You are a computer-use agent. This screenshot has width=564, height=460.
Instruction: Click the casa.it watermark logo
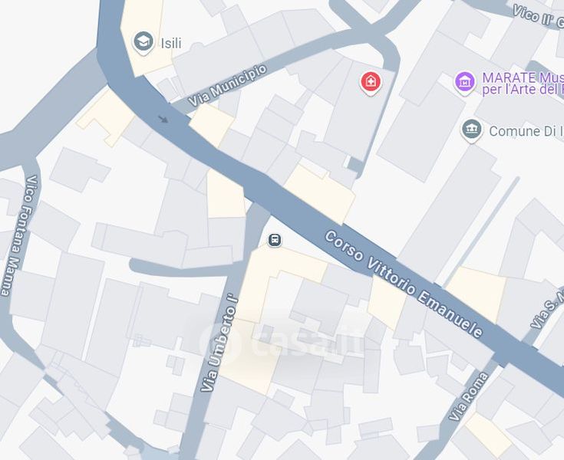point(282,343)
